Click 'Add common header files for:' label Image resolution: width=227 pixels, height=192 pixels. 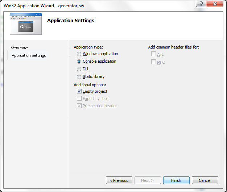[x=174, y=47]
